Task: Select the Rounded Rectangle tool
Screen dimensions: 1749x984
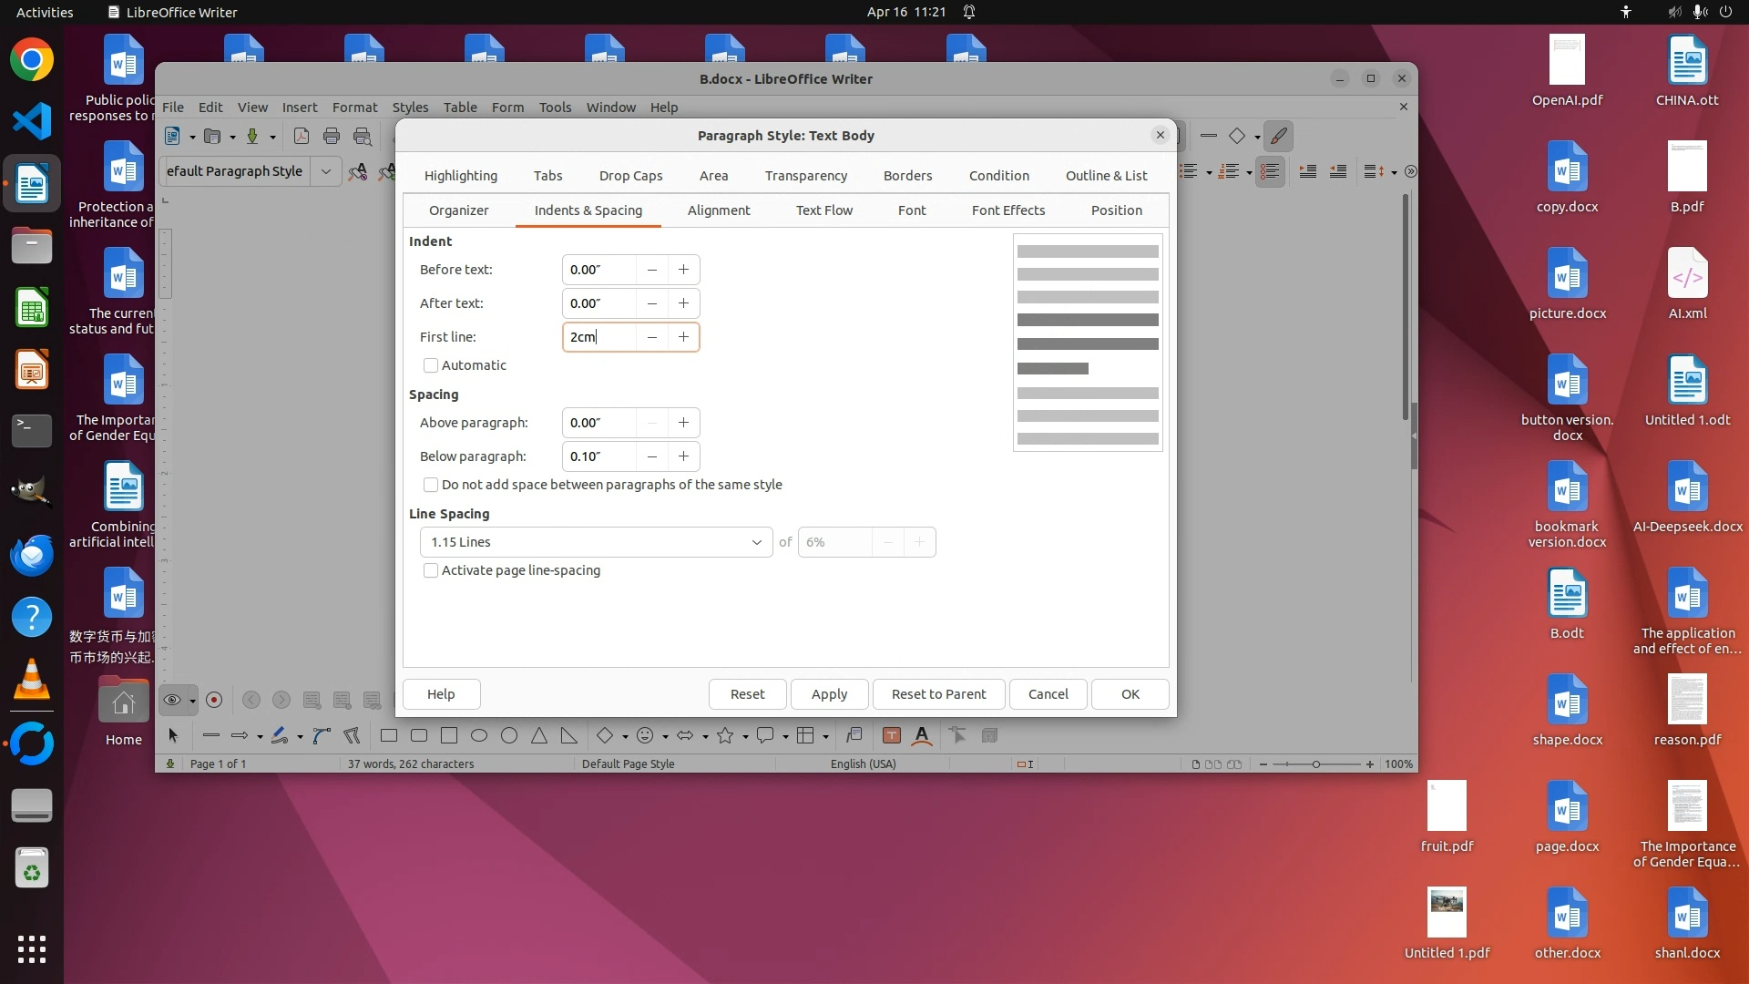Action: point(419,736)
